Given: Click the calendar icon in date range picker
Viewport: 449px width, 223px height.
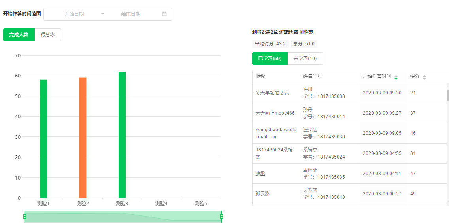Looking at the screenshot, I should [x=164, y=14].
